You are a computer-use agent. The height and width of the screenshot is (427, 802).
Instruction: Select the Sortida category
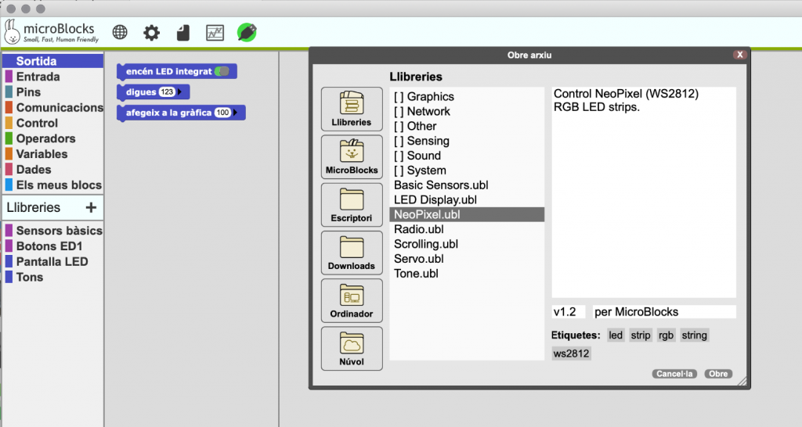pyautogui.click(x=52, y=61)
